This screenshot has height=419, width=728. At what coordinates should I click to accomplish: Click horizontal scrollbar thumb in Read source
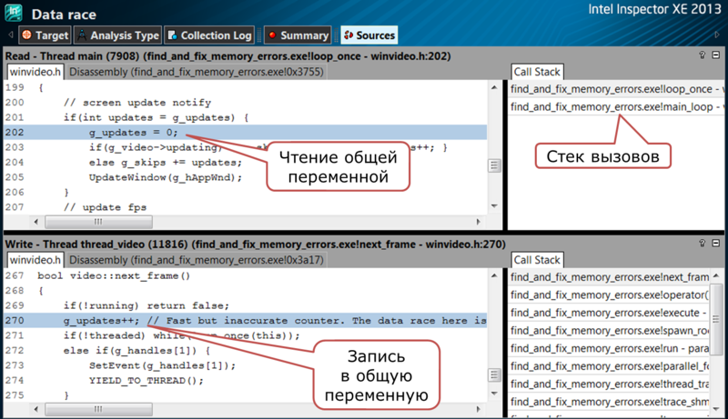(98, 222)
